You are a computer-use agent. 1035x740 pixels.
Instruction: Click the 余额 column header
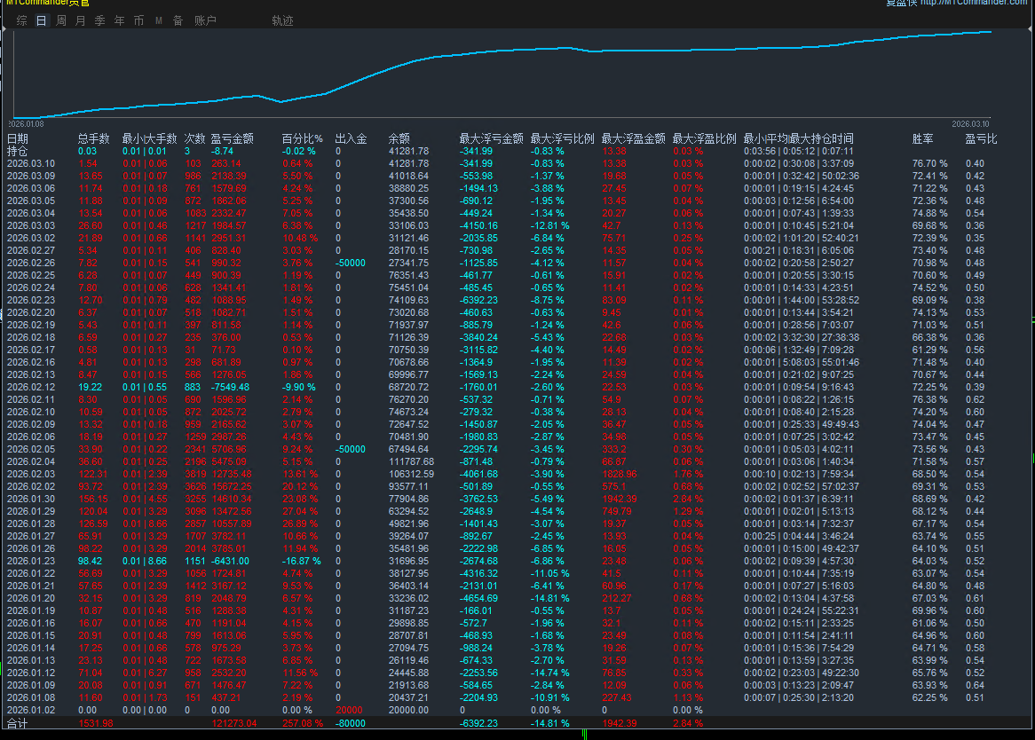[399, 138]
